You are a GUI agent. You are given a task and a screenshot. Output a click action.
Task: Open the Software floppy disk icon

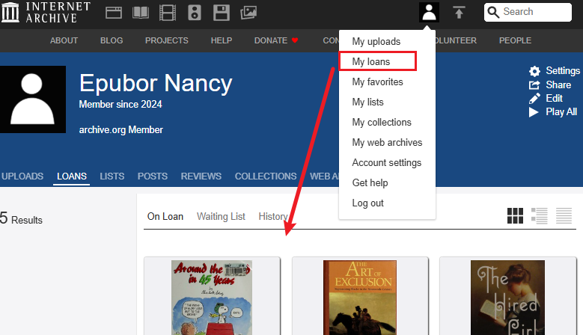[x=222, y=13]
